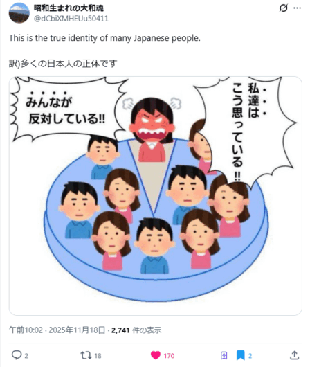Click the English tweet text line
The height and width of the screenshot is (367, 310).
tap(104, 38)
